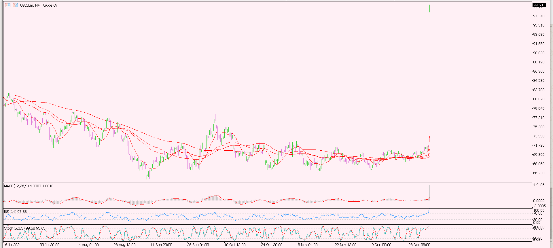Viewport: 553px width, 248px height.
Task: Click the 8 Nov 04:00 time label
Action: [308, 245]
